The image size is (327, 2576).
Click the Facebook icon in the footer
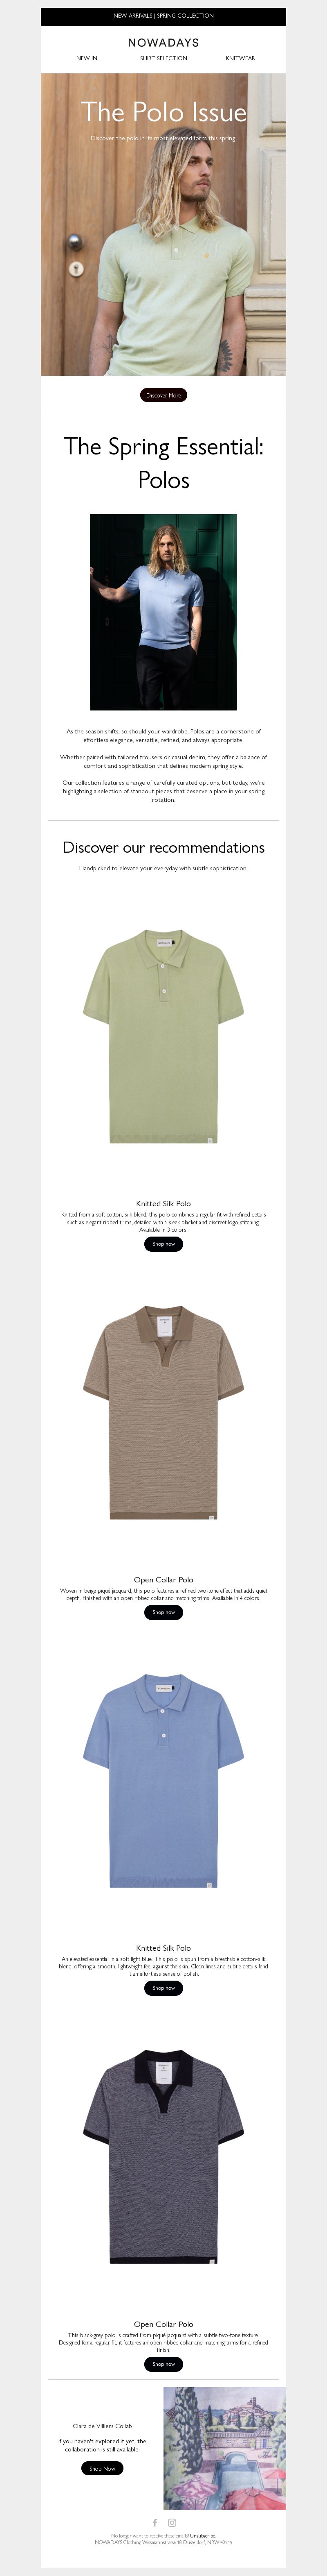point(155,2523)
